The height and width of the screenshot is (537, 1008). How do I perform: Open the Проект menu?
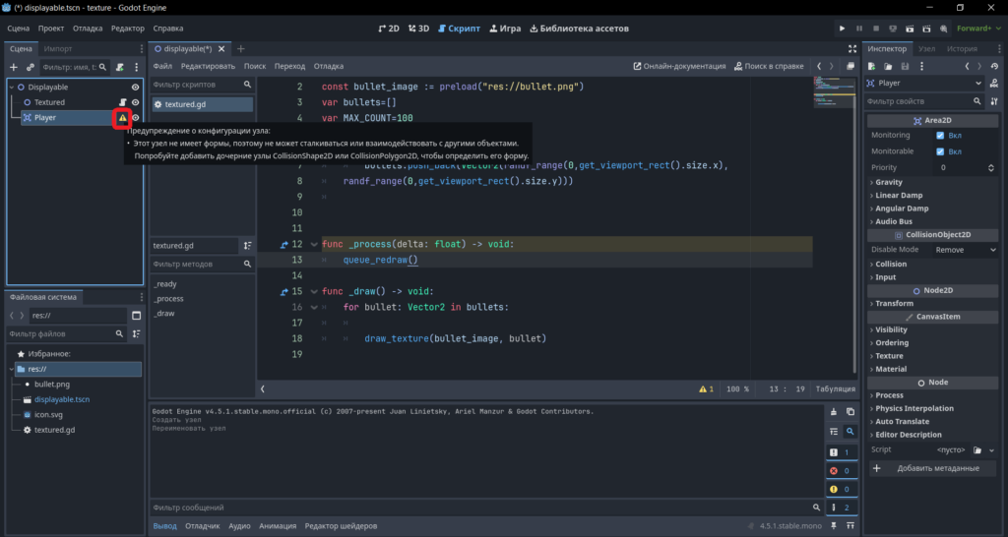pos(51,29)
